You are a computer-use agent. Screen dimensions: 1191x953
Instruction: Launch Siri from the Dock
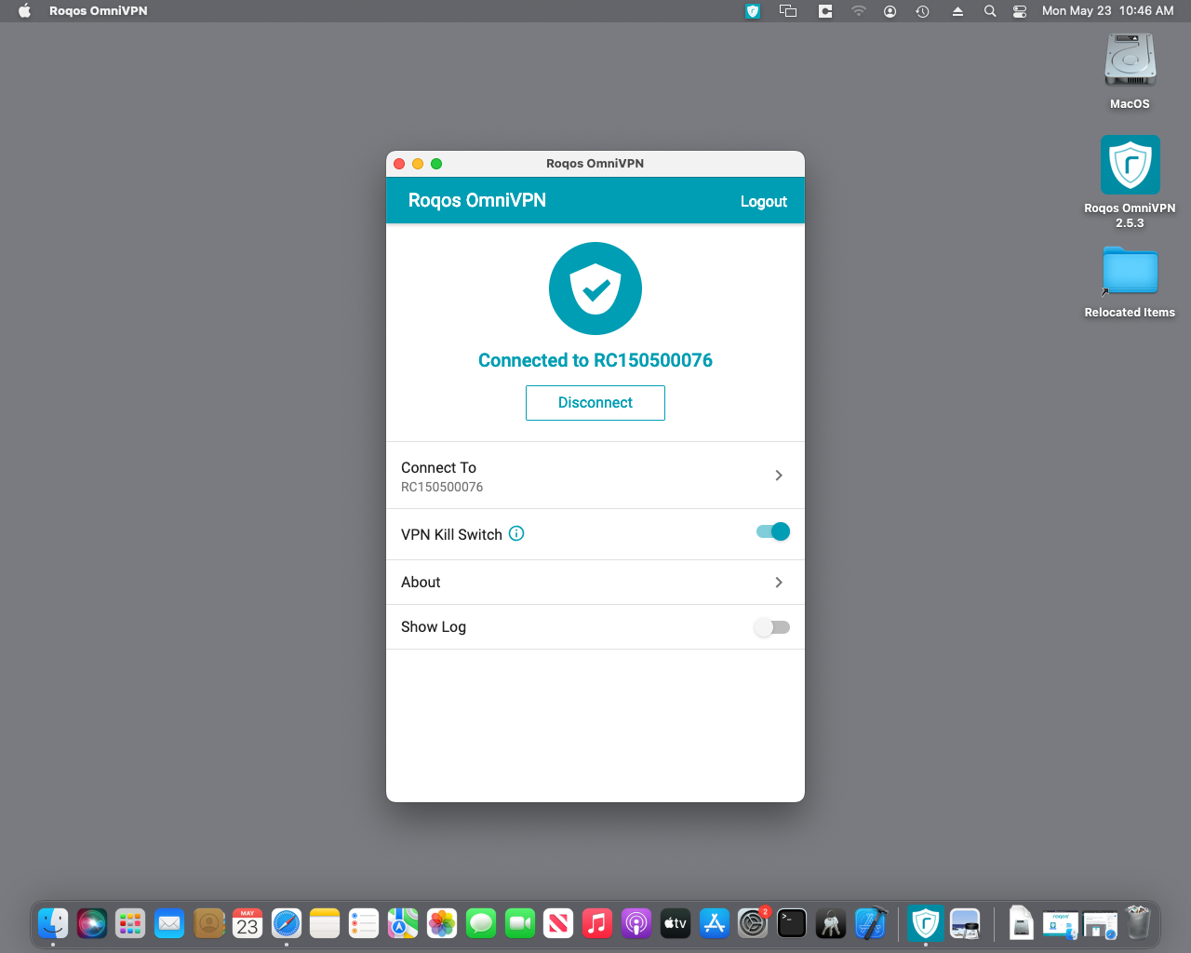pos(92,923)
